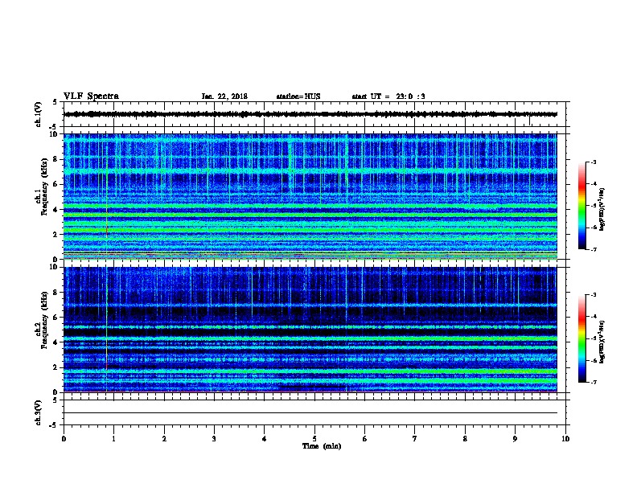Click the ch.2 spectrogram panel
Image resolution: width=637 pixels, height=492 pixels.
pyautogui.click(x=310, y=330)
